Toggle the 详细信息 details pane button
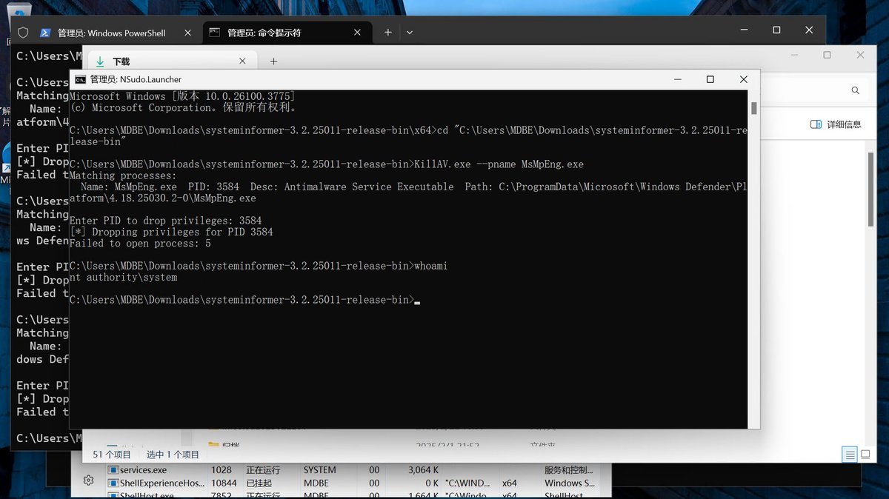The width and height of the screenshot is (889, 499). click(x=836, y=124)
